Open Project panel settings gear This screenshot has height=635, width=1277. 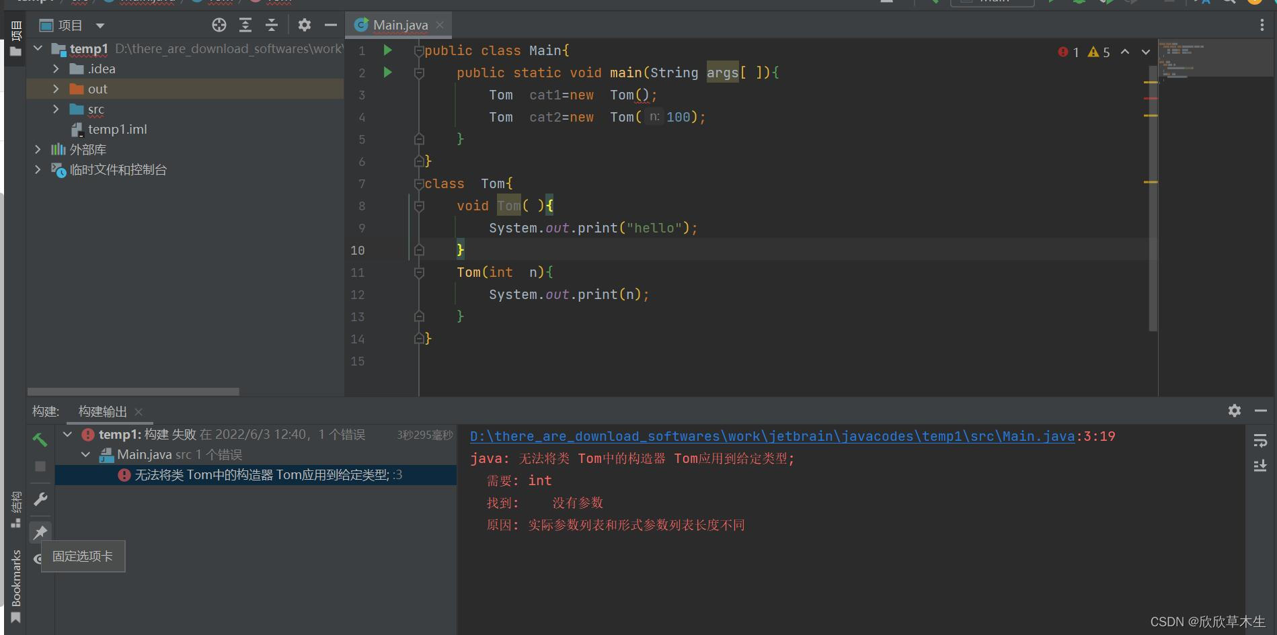pyautogui.click(x=305, y=25)
